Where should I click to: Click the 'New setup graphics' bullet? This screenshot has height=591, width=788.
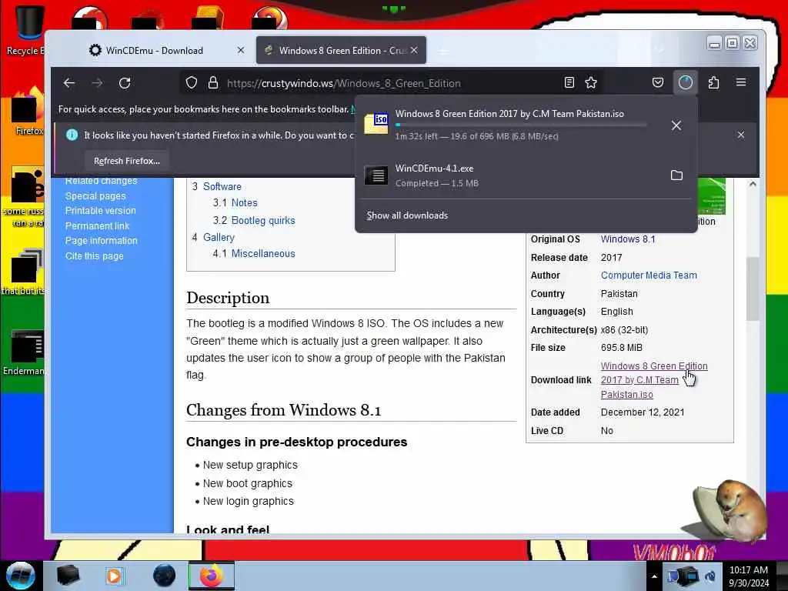250,465
